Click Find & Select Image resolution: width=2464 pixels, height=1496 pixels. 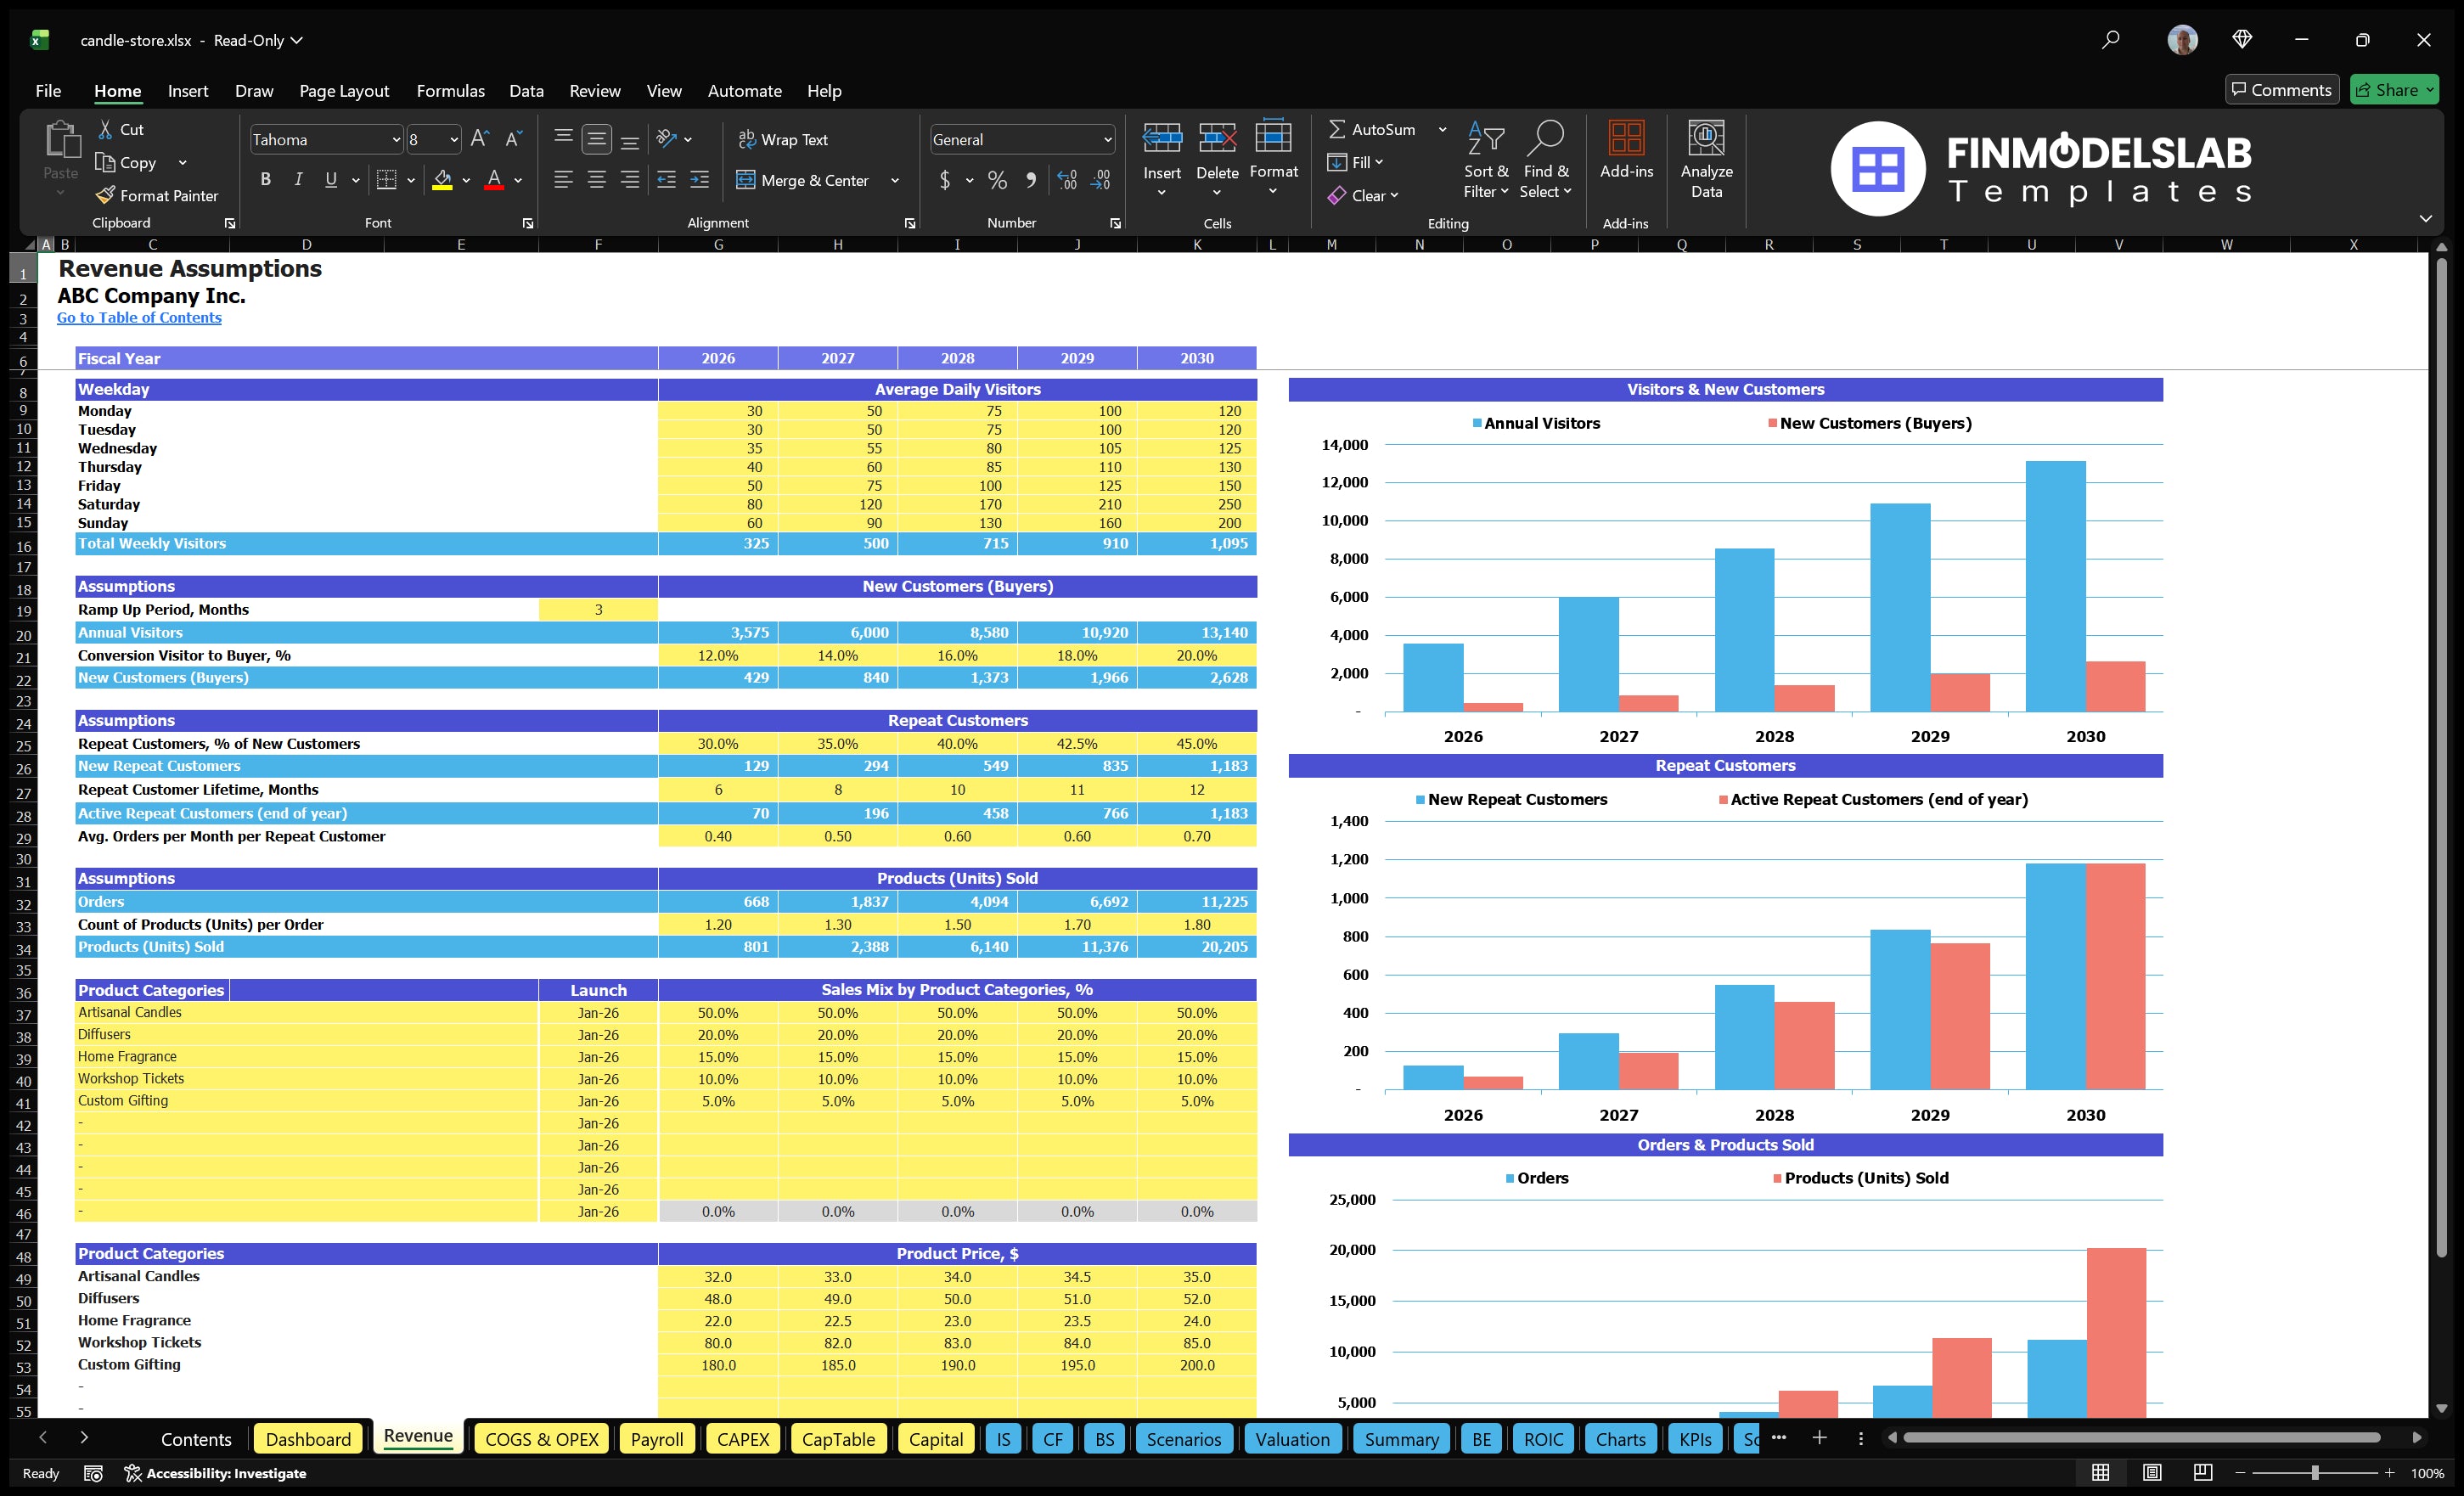tap(1545, 158)
